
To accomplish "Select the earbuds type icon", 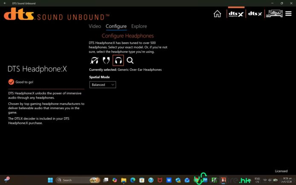I will click(106, 61).
